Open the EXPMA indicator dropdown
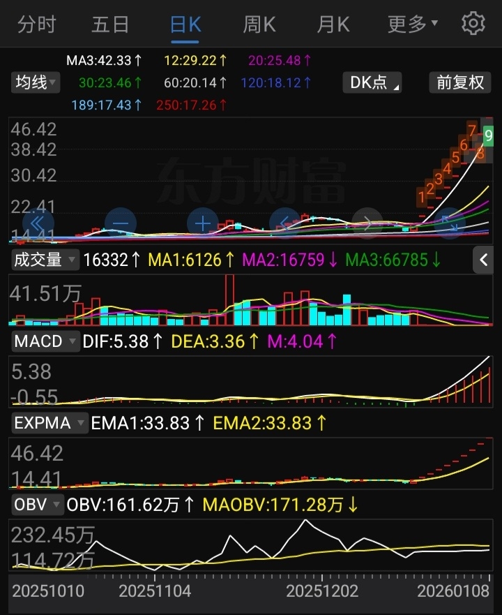Image resolution: width=502 pixels, height=615 pixels. pos(49,423)
